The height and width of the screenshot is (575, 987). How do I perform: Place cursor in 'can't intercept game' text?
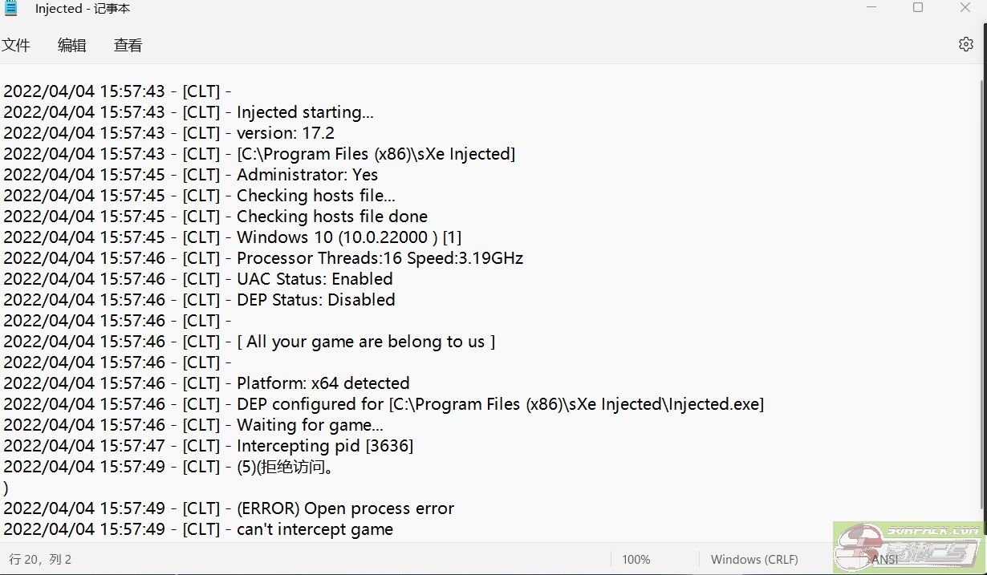click(315, 529)
